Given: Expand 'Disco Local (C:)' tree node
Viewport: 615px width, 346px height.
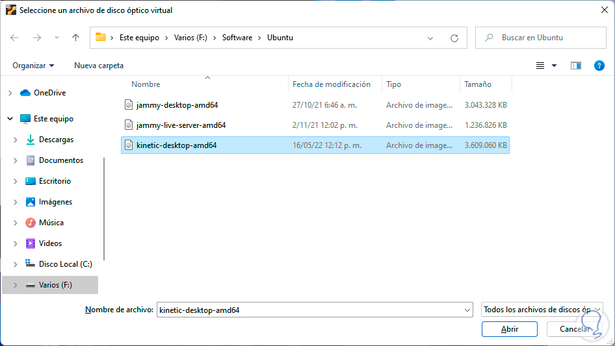Looking at the screenshot, I should click(x=16, y=264).
